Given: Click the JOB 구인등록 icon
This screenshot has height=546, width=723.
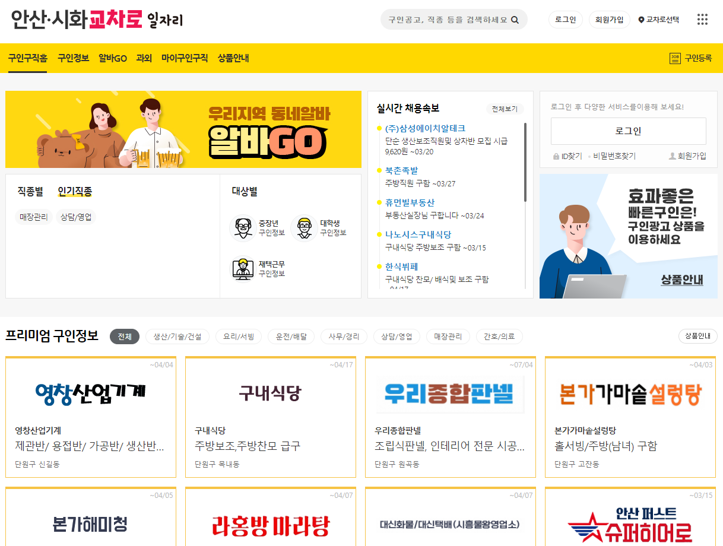Looking at the screenshot, I should point(675,58).
